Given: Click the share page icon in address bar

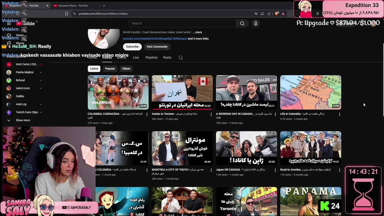Looking at the screenshot, I should 269,13.
